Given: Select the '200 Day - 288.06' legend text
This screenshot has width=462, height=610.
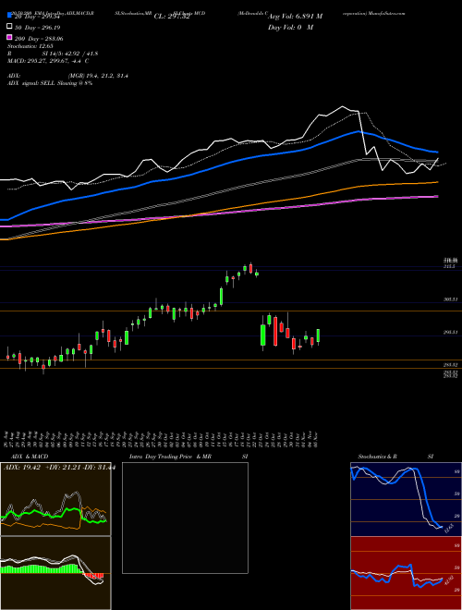Looking at the screenshot, I should (x=39, y=39).
